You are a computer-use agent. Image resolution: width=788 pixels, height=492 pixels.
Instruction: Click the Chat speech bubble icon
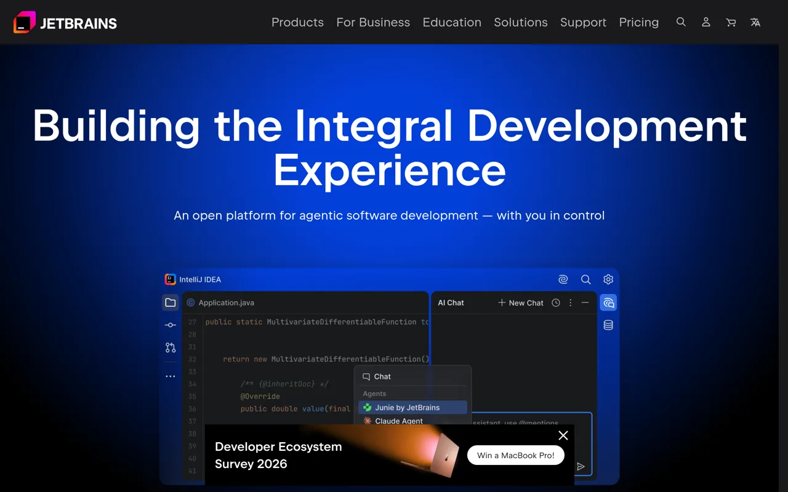pos(366,376)
